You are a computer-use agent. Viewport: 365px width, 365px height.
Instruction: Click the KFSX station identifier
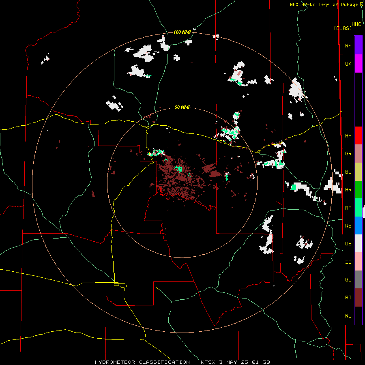(x=209, y=362)
